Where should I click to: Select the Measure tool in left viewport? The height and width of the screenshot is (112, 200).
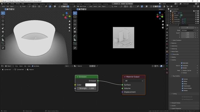pyautogui.click(x=3, y=40)
